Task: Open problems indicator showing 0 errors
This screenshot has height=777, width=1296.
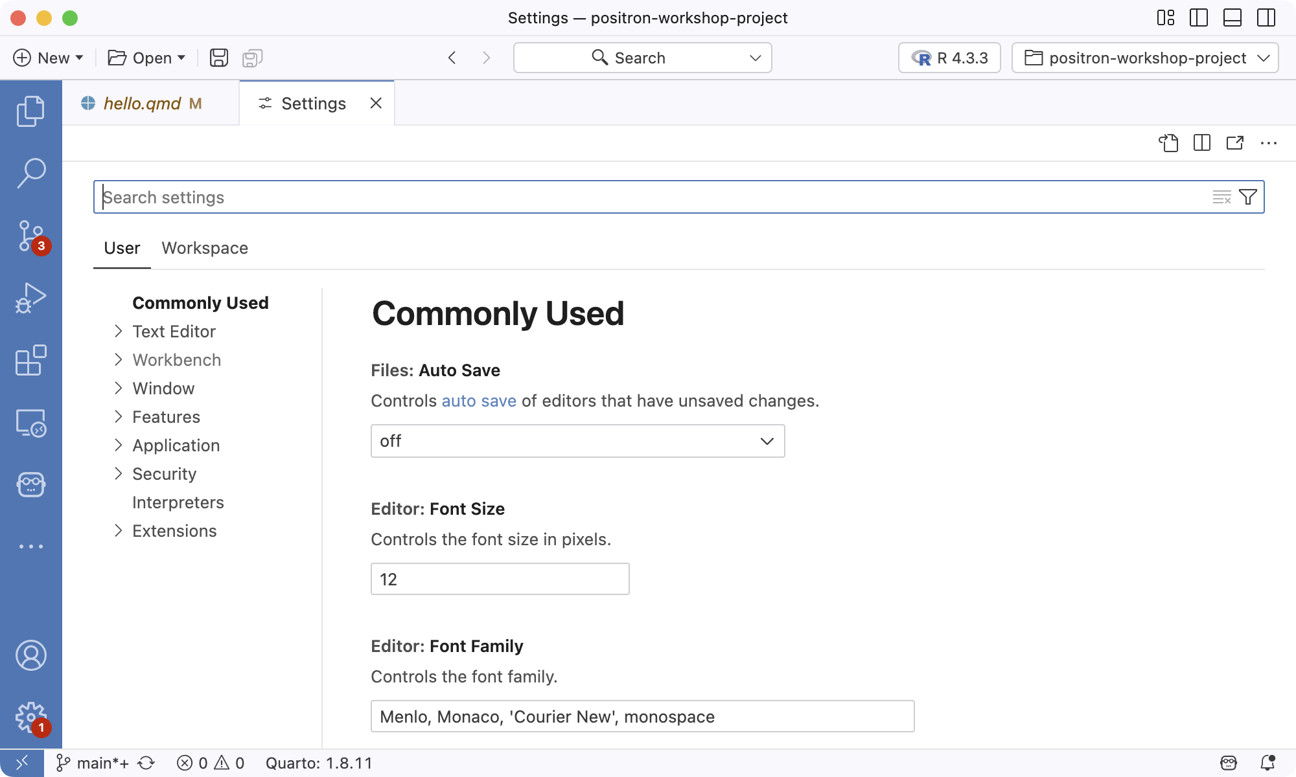Action: [x=211, y=763]
